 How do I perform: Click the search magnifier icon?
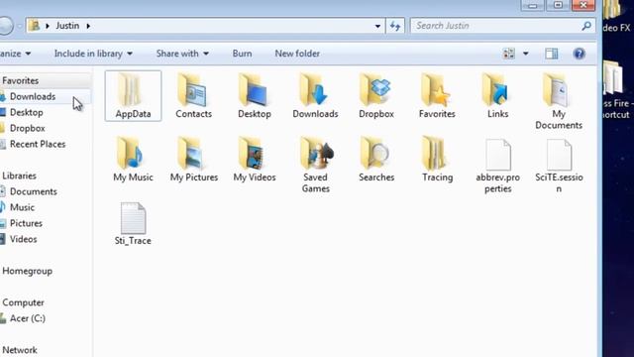click(586, 26)
